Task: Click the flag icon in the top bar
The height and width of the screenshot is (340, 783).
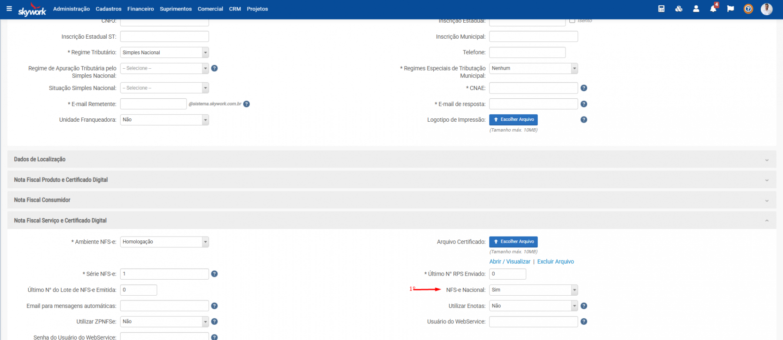Action: tap(730, 9)
